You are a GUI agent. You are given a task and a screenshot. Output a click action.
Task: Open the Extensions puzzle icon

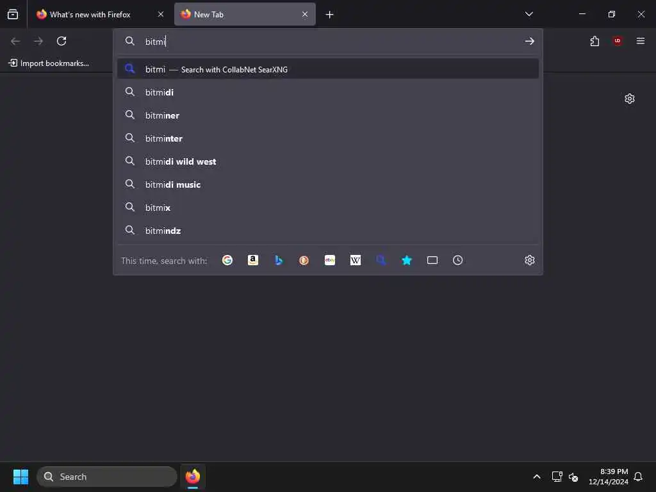(594, 41)
